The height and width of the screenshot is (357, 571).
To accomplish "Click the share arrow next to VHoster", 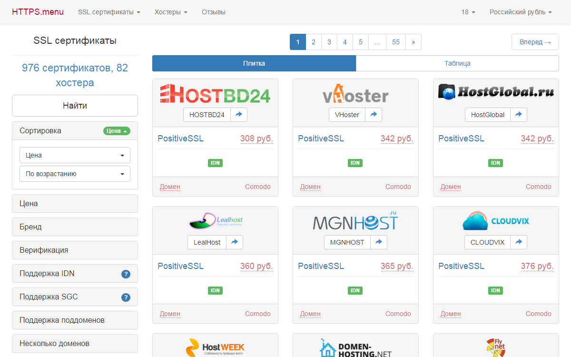I will 374,115.
